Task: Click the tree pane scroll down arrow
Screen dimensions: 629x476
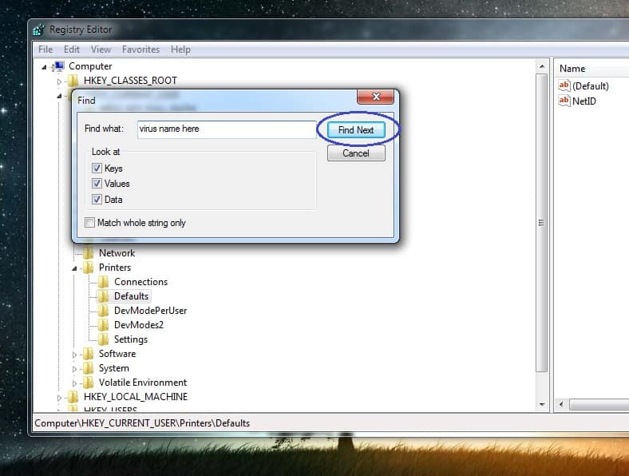Action: coord(542,405)
